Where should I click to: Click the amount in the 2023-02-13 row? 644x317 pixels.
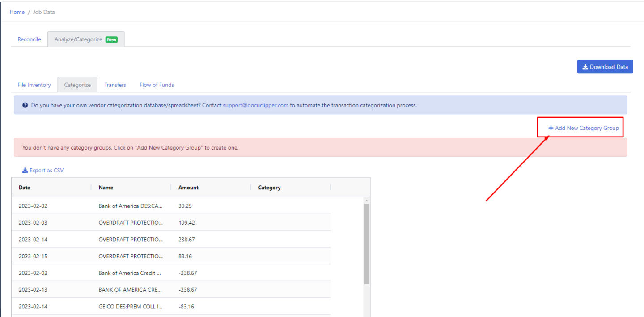pos(187,290)
